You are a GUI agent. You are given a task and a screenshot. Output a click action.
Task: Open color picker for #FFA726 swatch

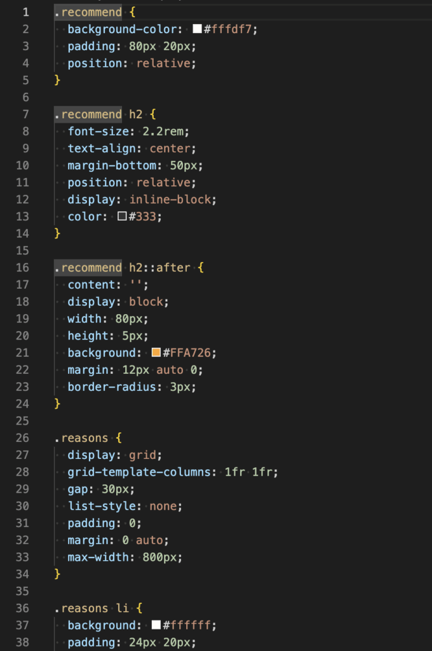tap(156, 352)
